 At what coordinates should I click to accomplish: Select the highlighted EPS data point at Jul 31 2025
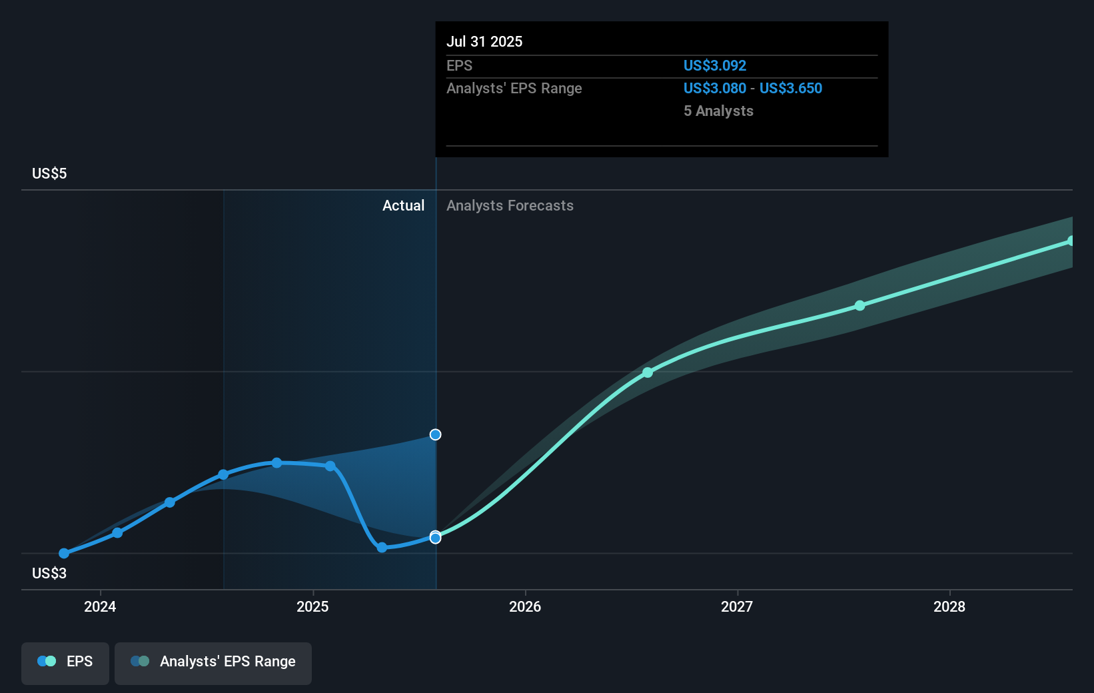[435, 538]
